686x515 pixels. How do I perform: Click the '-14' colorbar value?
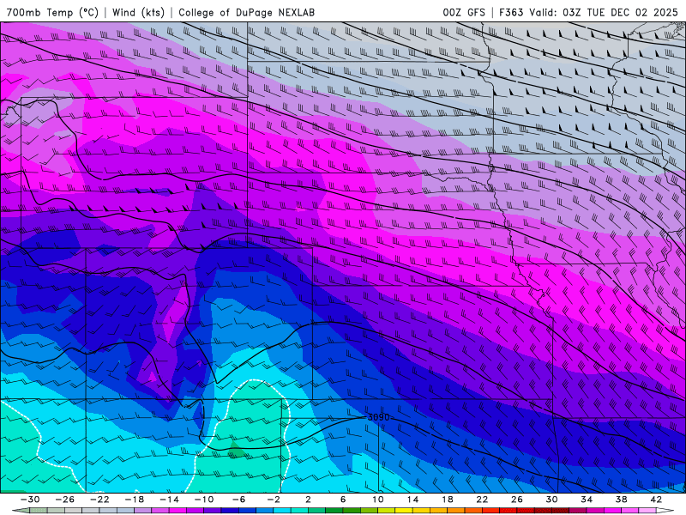(169, 500)
